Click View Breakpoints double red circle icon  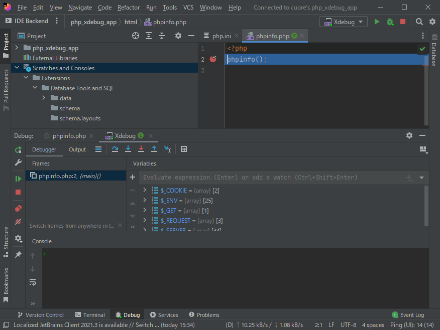(18, 208)
